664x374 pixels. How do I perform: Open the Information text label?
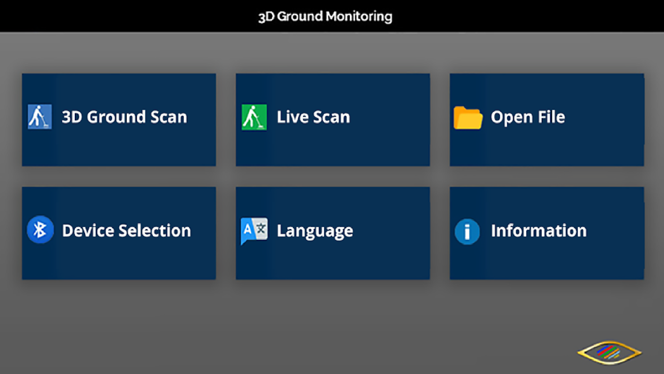click(538, 230)
